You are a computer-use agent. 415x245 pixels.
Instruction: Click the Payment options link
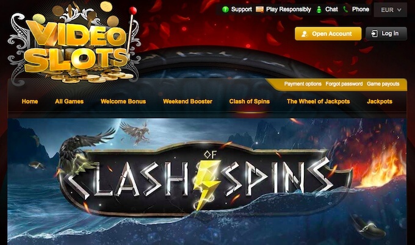303,84
